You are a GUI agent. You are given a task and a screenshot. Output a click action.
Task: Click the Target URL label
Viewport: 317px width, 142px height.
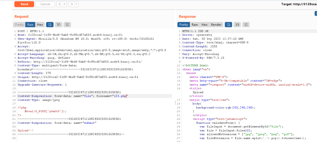299,4
